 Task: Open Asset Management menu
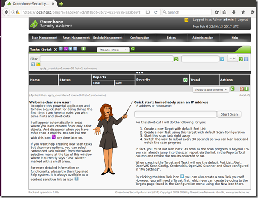click(76, 38)
